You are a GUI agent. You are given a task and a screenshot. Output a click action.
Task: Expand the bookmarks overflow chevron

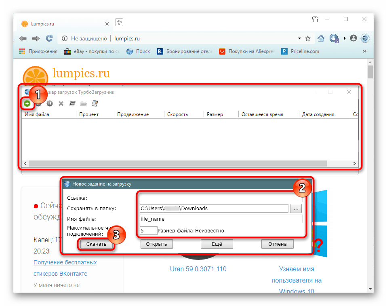tap(364, 51)
